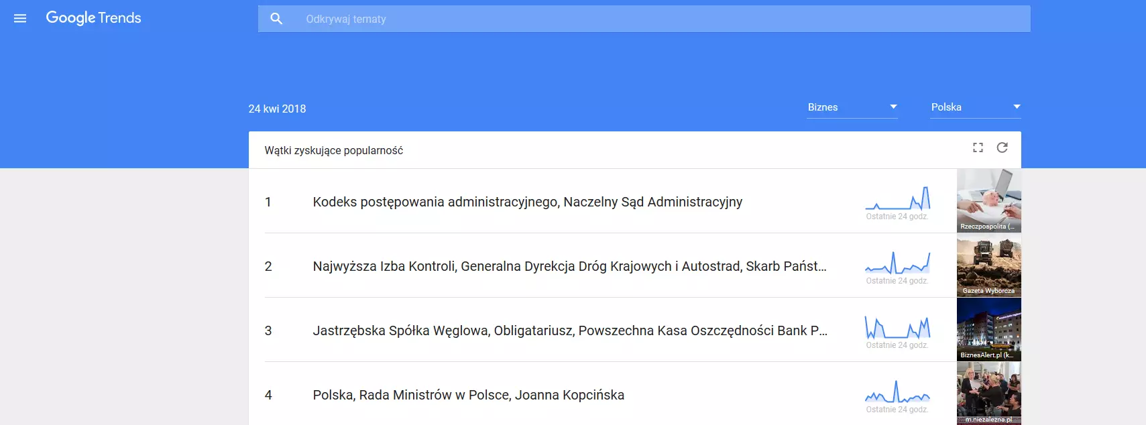Image resolution: width=1146 pixels, height=425 pixels.
Task: Click the sparkline chart for story 4
Action: coord(897,391)
